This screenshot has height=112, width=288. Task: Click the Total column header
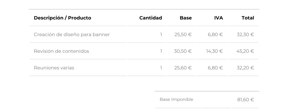(x=248, y=18)
